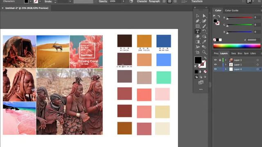Switch to Swatches panel tab

pos(233,53)
